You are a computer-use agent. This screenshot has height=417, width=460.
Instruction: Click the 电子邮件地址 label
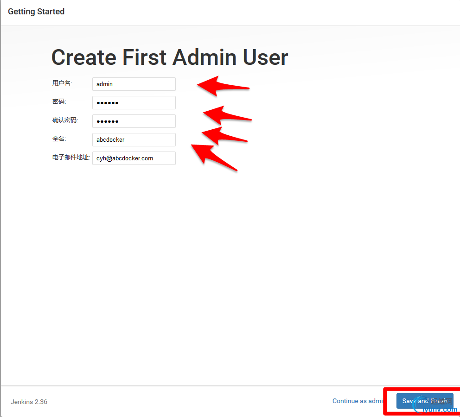pos(71,158)
